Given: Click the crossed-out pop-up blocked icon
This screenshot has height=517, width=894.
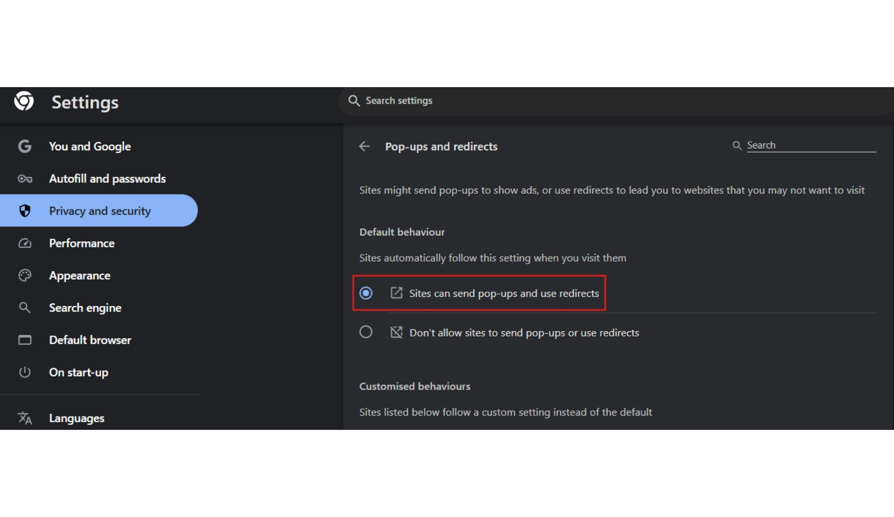Looking at the screenshot, I should point(396,332).
